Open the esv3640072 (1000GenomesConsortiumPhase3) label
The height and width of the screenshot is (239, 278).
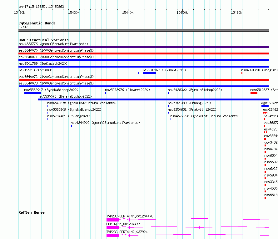click(56, 77)
